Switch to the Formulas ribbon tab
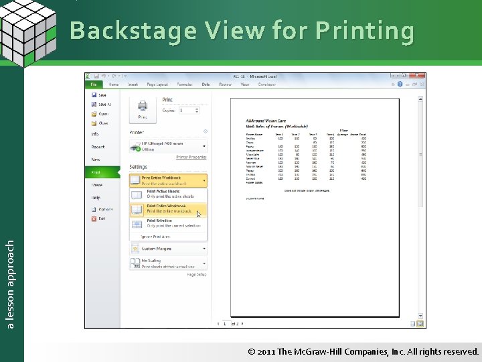The height and width of the screenshot is (362, 482). 185,84
